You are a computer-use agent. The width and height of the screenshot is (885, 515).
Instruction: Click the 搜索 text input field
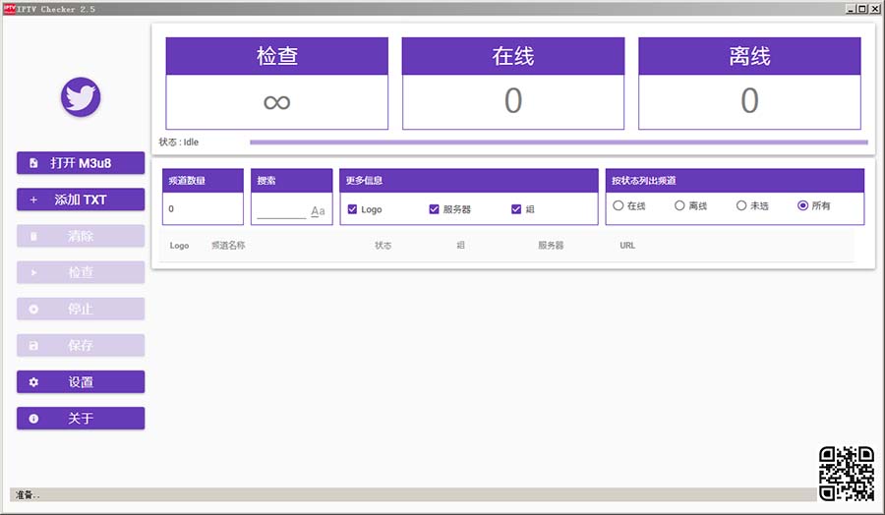[x=281, y=211]
